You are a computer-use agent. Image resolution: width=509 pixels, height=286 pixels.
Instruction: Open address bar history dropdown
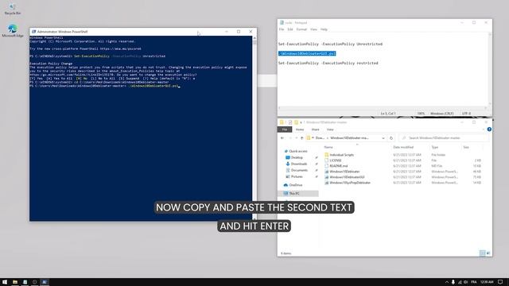pyautogui.click(x=383, y=138)
